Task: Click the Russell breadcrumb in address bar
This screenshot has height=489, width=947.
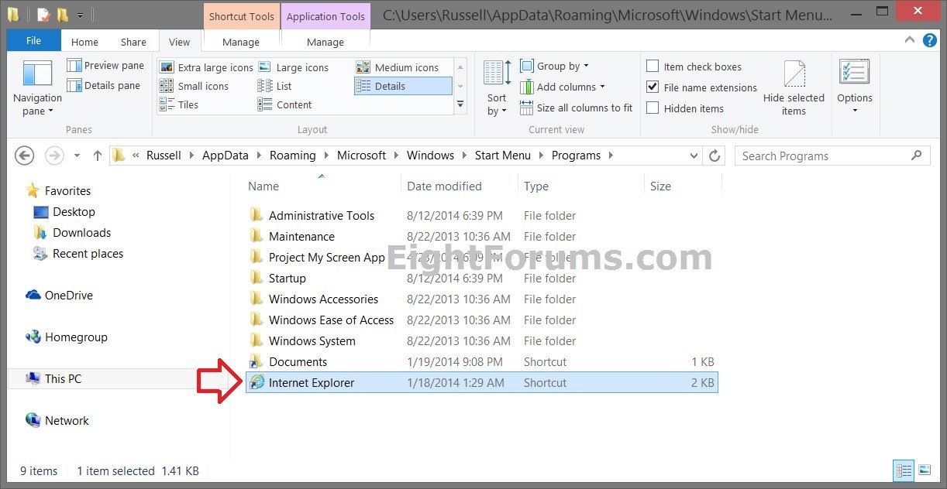Action: pyautogui.click(x=164, y=156)
